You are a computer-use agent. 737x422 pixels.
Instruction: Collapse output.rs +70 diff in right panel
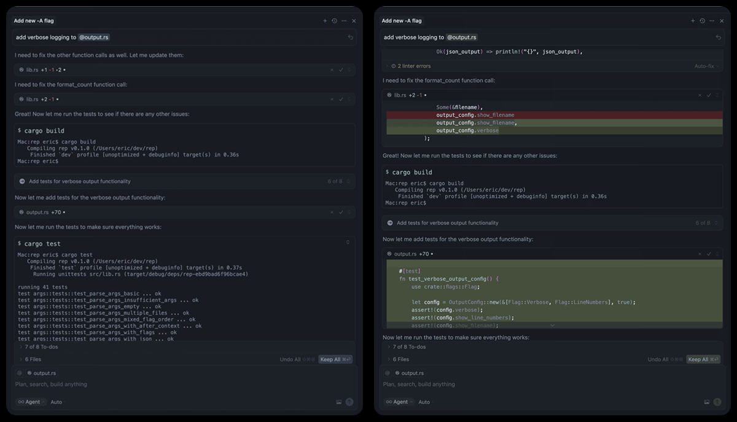717,254
